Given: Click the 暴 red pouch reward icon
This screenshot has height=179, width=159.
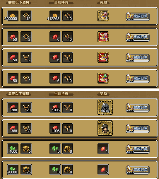Looking at the screenshot, I should [x=103, y=37].
